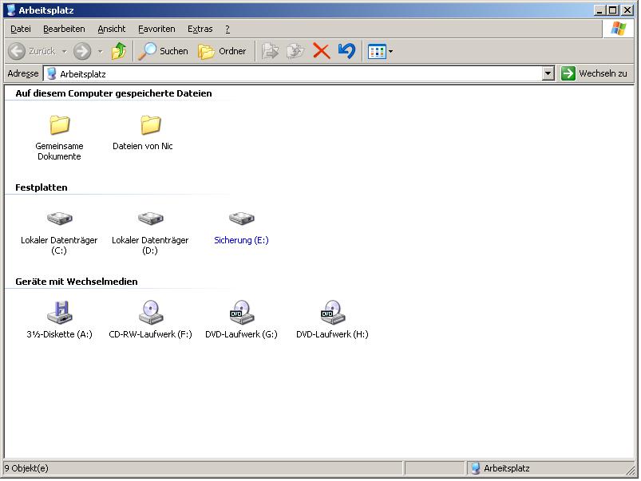Click the Geräte mit Wechselmedien header
The image size is (641, 481).
(x=77, y=282)
